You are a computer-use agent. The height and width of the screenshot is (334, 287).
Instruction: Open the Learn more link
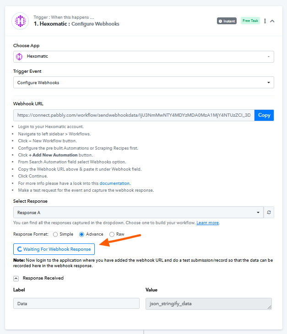[207, 223]
